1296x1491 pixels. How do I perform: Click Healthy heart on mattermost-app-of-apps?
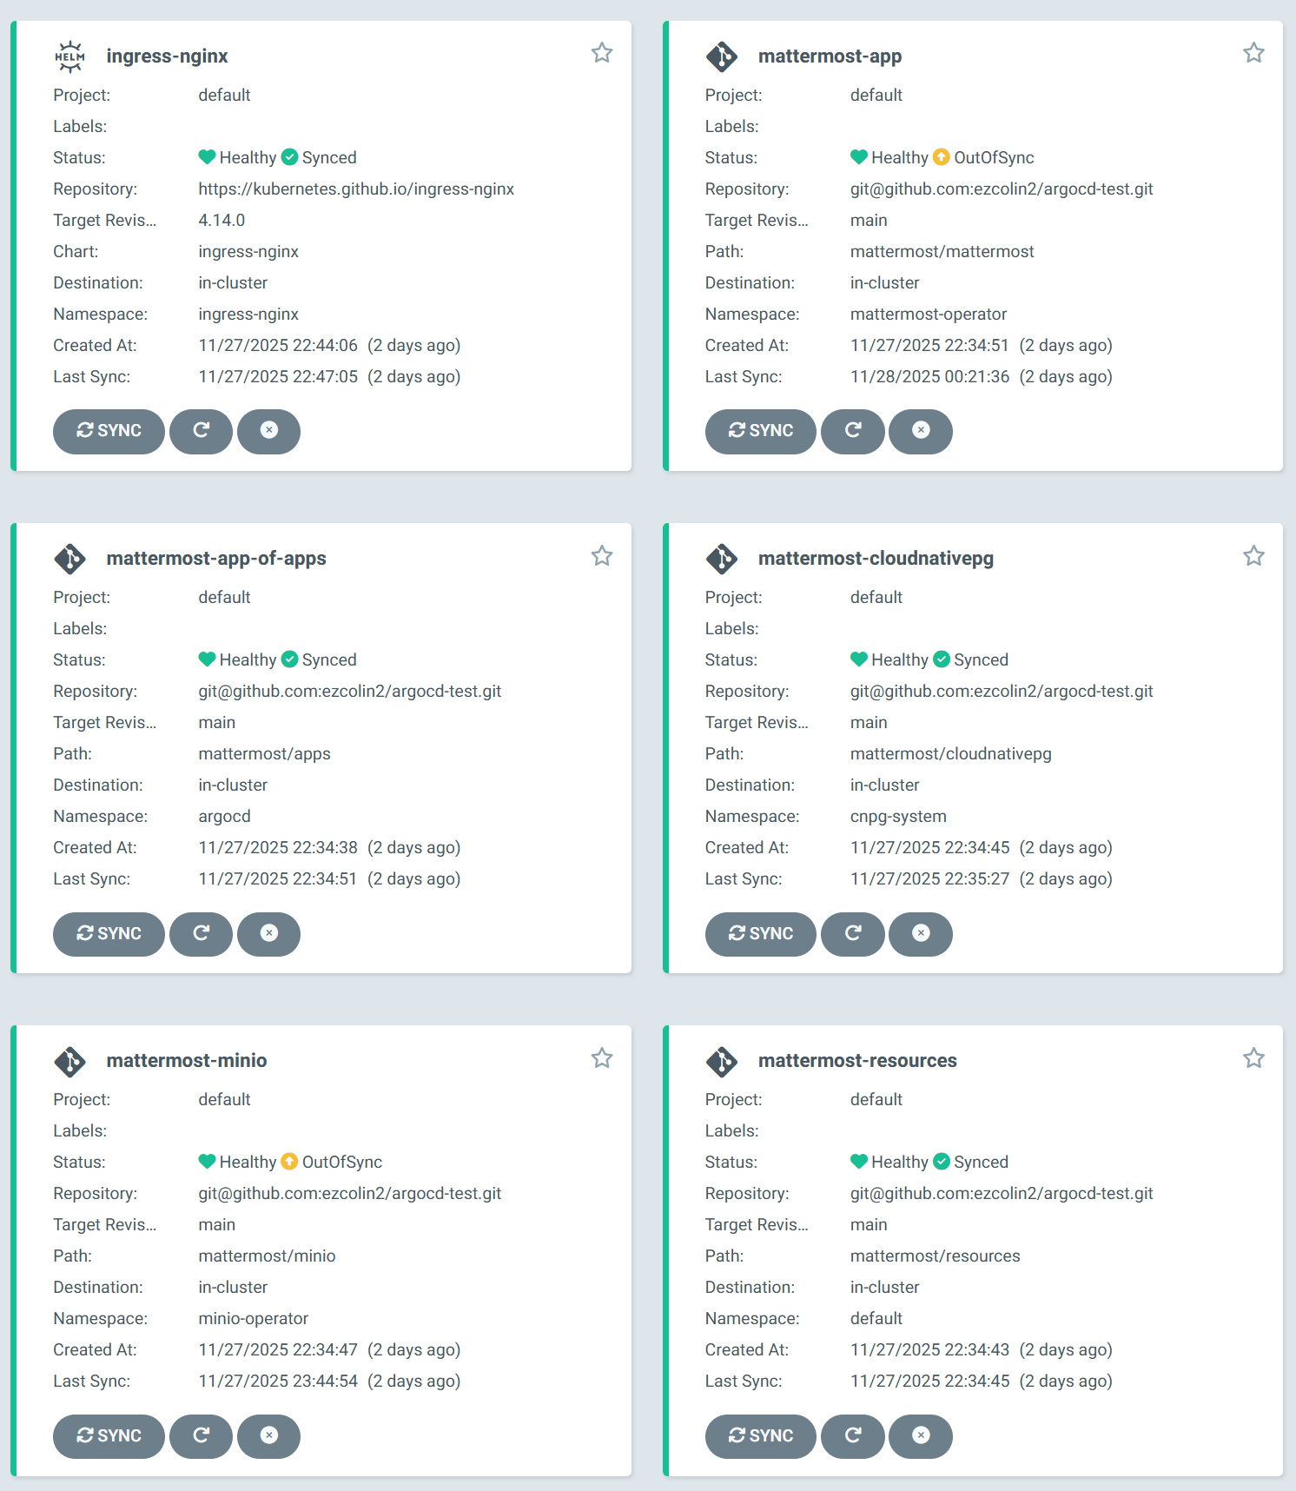click(207, 659)
